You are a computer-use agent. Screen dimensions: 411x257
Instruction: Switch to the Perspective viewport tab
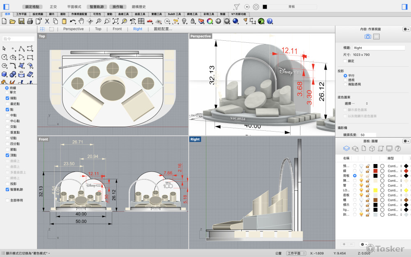click(x=73, y=29)
